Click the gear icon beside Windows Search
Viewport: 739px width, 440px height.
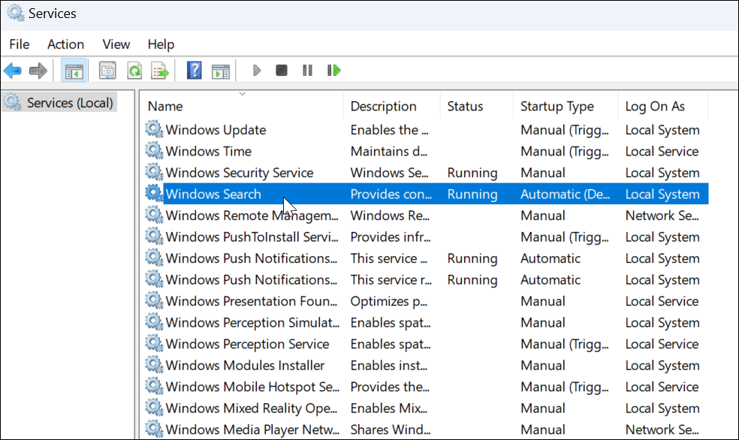(154, 194)
